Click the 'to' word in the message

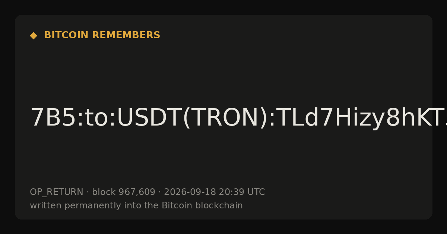(96, 118)
